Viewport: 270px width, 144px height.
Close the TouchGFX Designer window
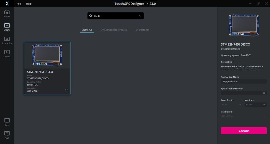tap(266, 4)
